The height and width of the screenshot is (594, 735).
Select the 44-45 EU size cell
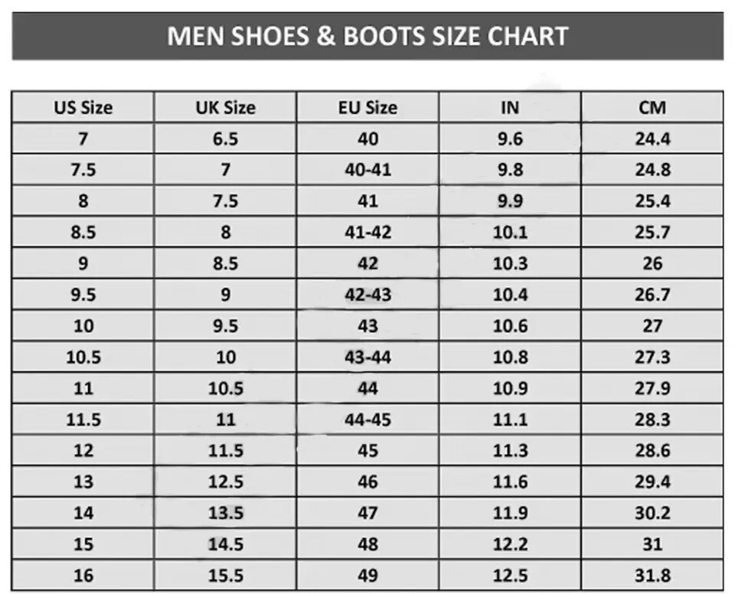coord(367,419)
